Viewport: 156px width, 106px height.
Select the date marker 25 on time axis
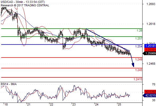coord(119,104)
